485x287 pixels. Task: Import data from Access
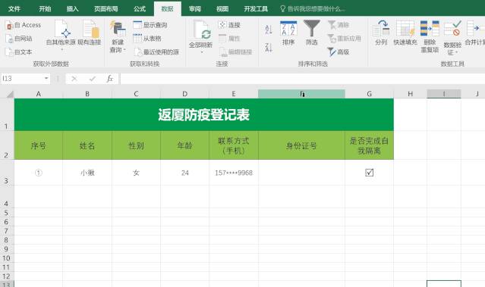[x=24, y=25]
